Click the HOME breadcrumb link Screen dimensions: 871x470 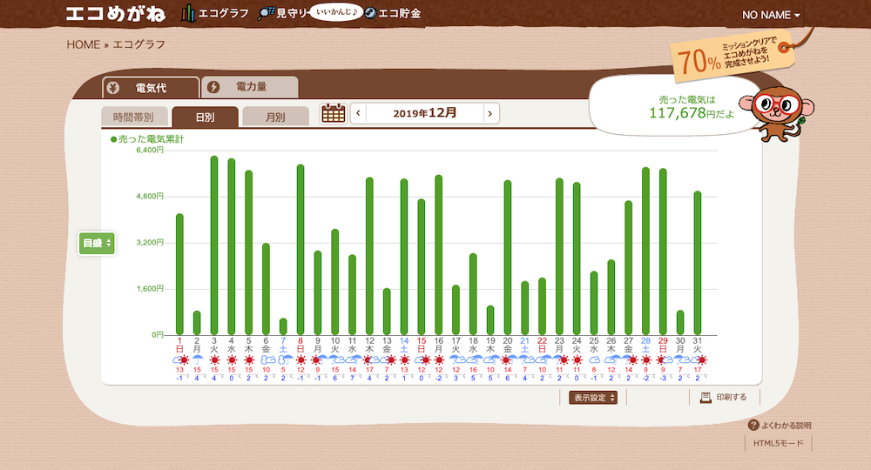83,44
